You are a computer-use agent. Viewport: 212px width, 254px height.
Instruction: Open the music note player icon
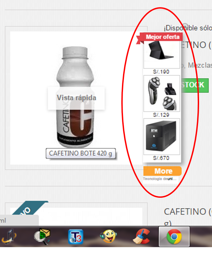coord(9,237)
